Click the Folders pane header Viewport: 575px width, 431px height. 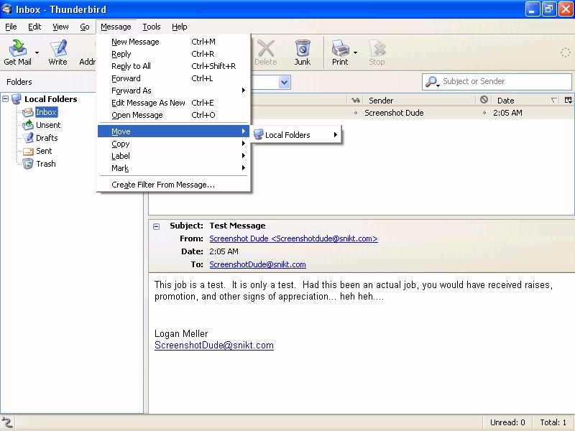(19, 82)
